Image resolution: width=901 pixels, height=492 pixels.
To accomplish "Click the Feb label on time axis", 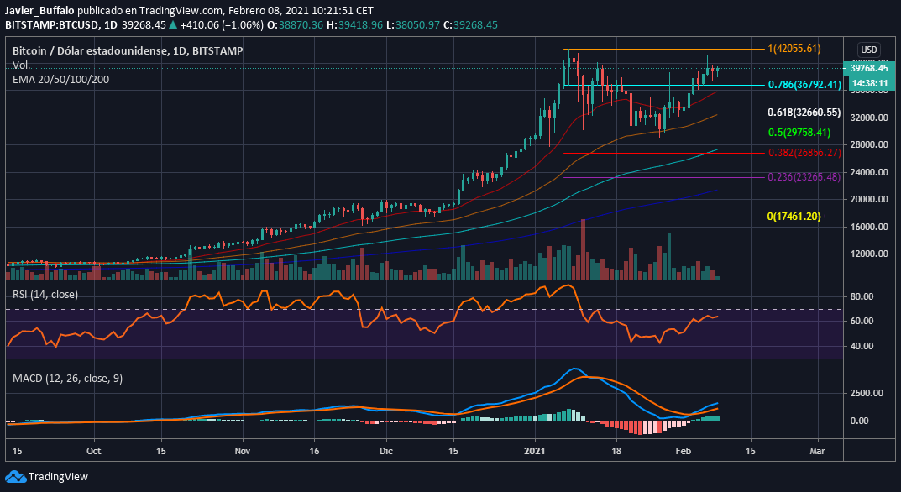I will click(684, 451).
